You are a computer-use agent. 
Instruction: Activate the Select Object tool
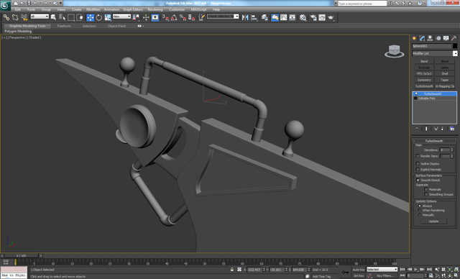[x=53, y=17]
